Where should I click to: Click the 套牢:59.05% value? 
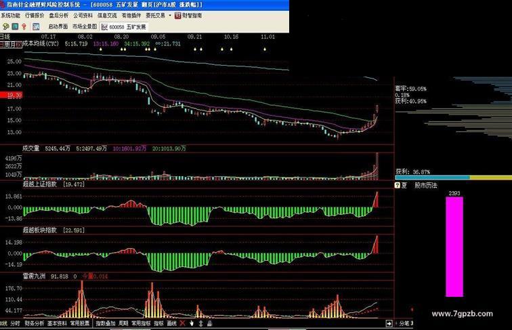pos(411,89)
